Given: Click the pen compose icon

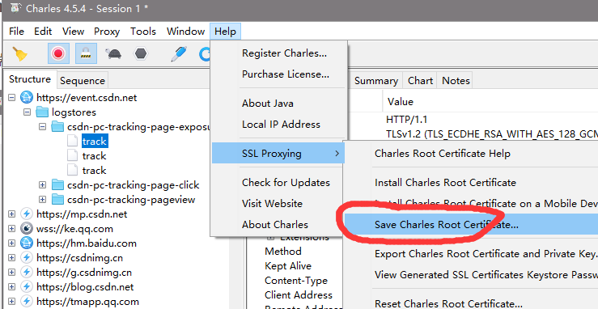Looking at the screenshot, I should 179,53.
